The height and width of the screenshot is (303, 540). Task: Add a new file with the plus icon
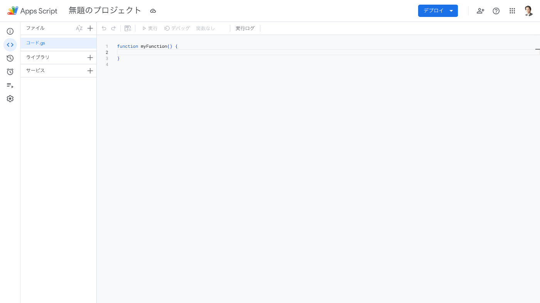tap(90, 28)
